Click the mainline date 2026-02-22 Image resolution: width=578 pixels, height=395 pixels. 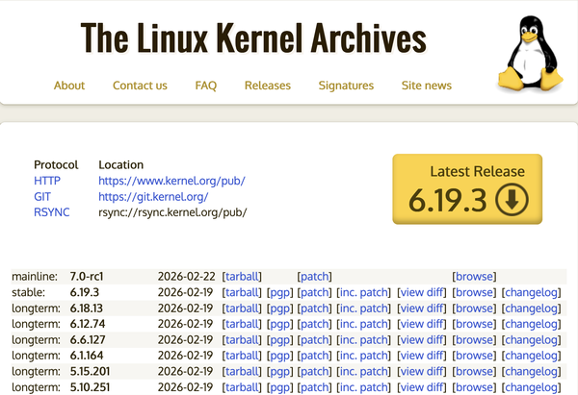point(186,276)
